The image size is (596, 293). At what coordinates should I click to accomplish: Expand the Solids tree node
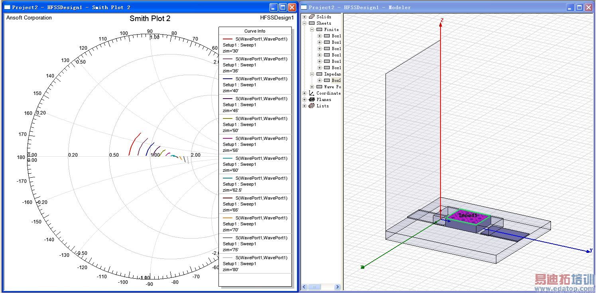[x=305, y=17]
